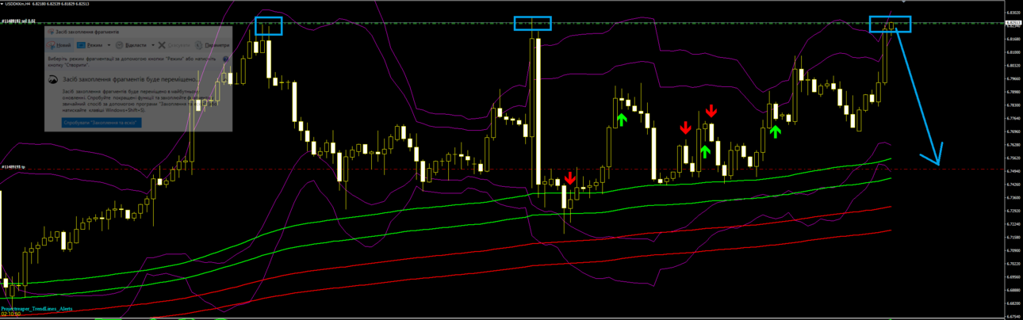Screen dimensions: 1023x320
Task: Click the Відкласти delay button
Action: click(x=130, y=45)
